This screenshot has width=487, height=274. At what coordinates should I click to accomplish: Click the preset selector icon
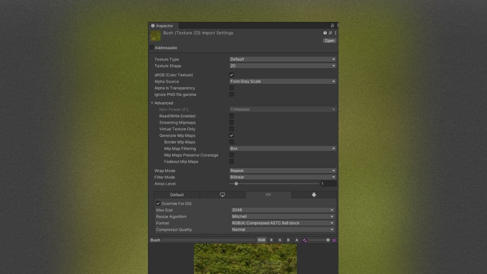pyautogui.click(x=330, y=33)
